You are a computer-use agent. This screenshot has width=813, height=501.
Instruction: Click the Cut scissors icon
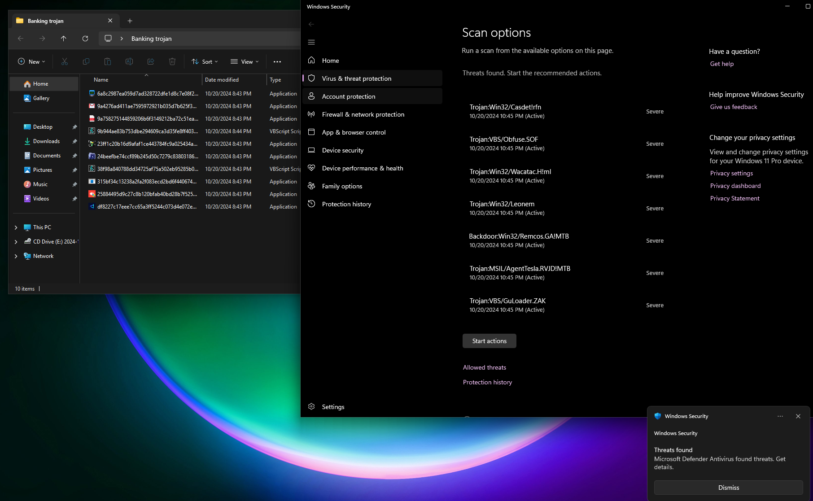pos(65,61)
